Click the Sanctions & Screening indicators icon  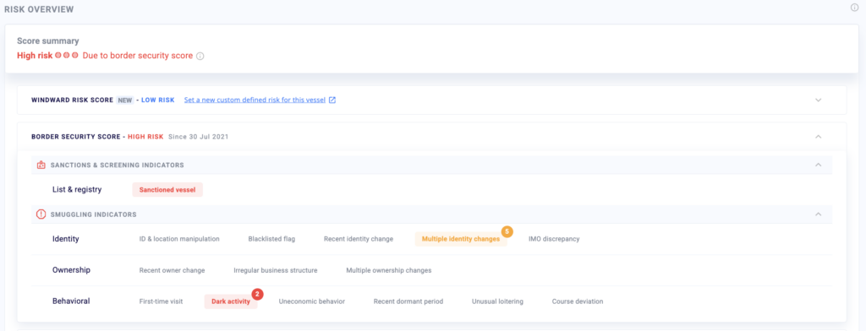pos(41,165)
